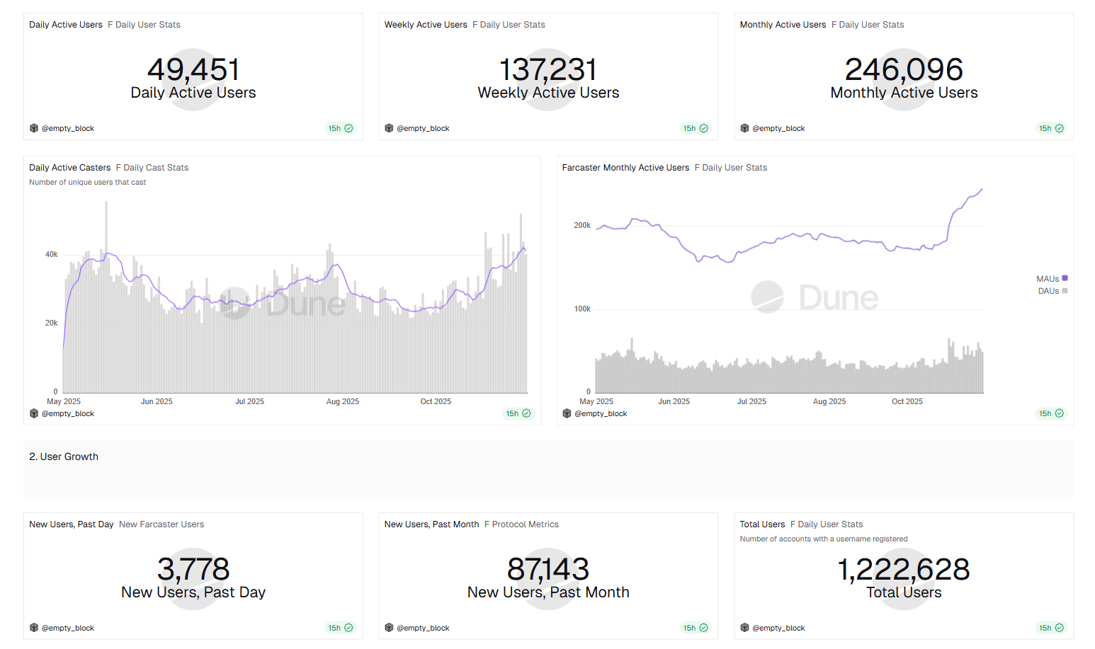The width and height of the screenshot is (1095, 649).
Task: Select the Daily Active Casters chart title
Action: (x=69, y=167)
